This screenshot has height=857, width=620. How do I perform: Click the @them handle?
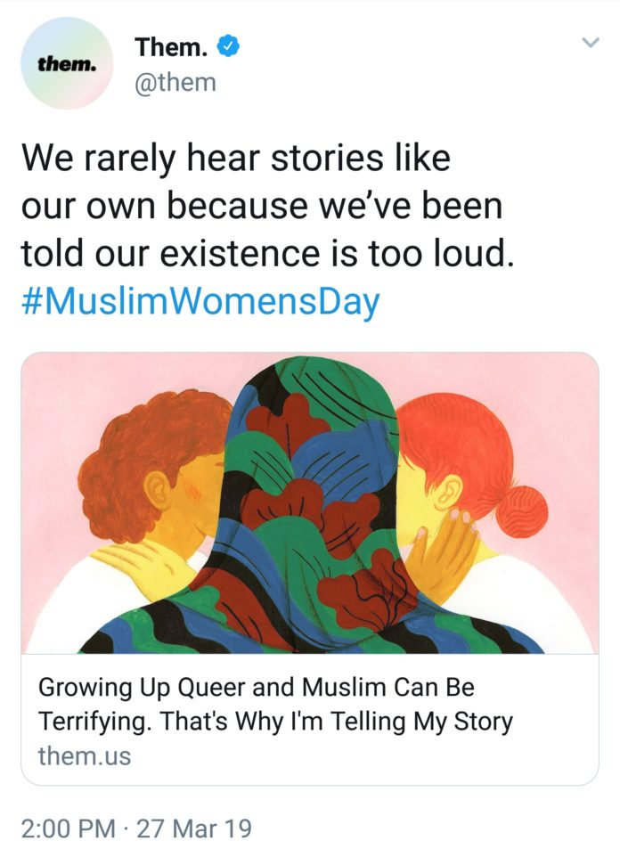coord(175,83)
